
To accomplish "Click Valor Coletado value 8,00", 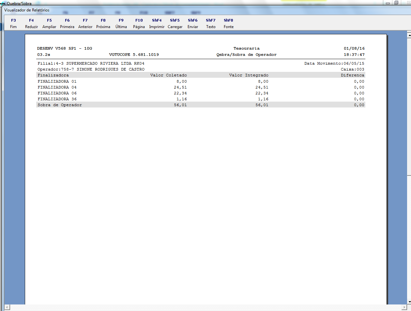I will (x=182, y=81).
